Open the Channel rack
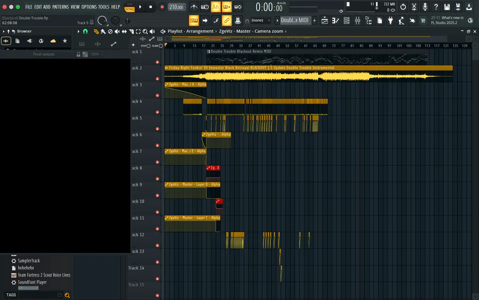Screen dimensions: 479x300 (346, 20)
